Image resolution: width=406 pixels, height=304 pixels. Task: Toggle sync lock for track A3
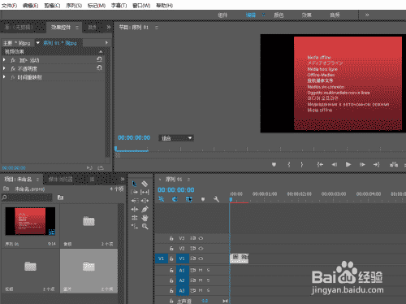[x=193, y=290]
